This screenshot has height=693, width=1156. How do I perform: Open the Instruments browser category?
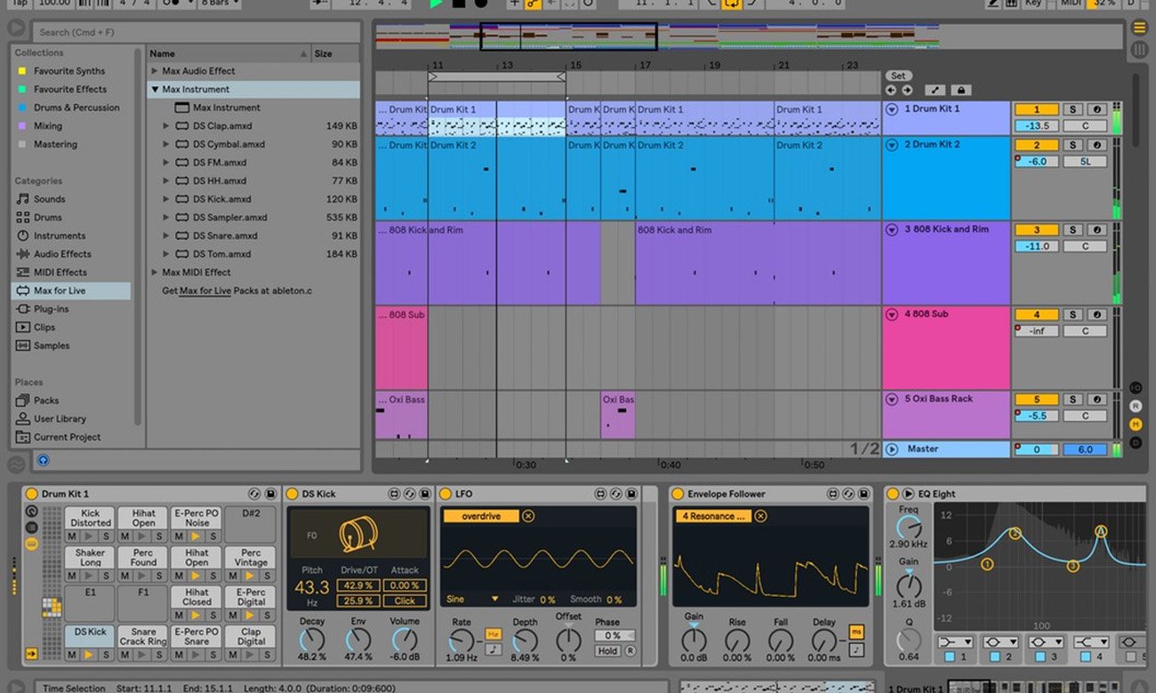click(60, 236)
